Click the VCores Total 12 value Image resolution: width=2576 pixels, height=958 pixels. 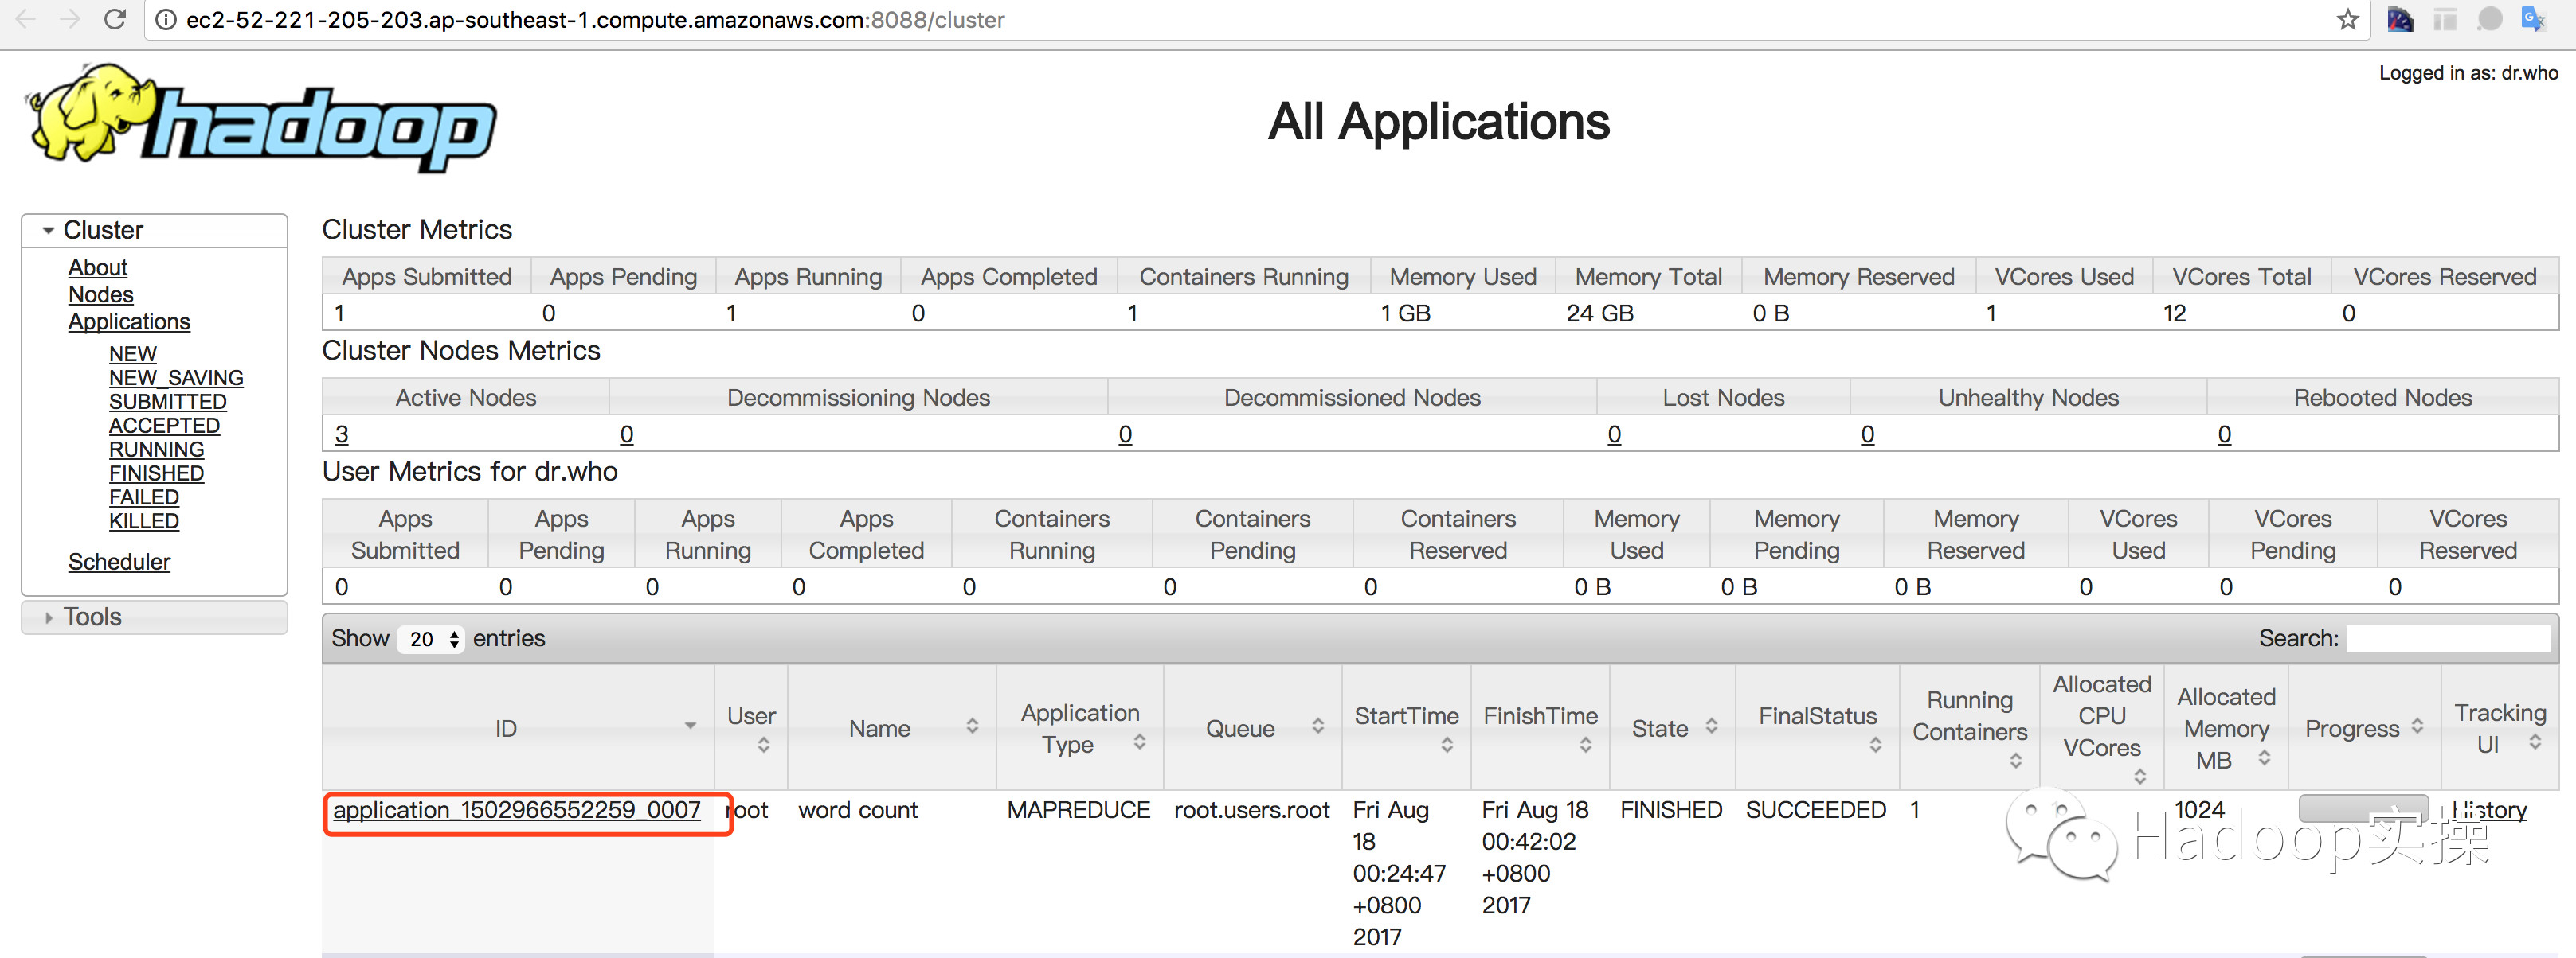pyautogui.click(x=2174, y=313)
